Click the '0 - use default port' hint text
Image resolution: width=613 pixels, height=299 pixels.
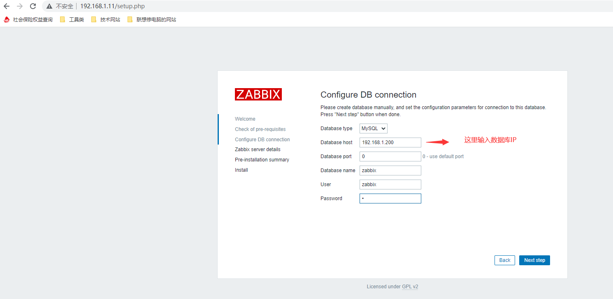[x=443, y=157]
